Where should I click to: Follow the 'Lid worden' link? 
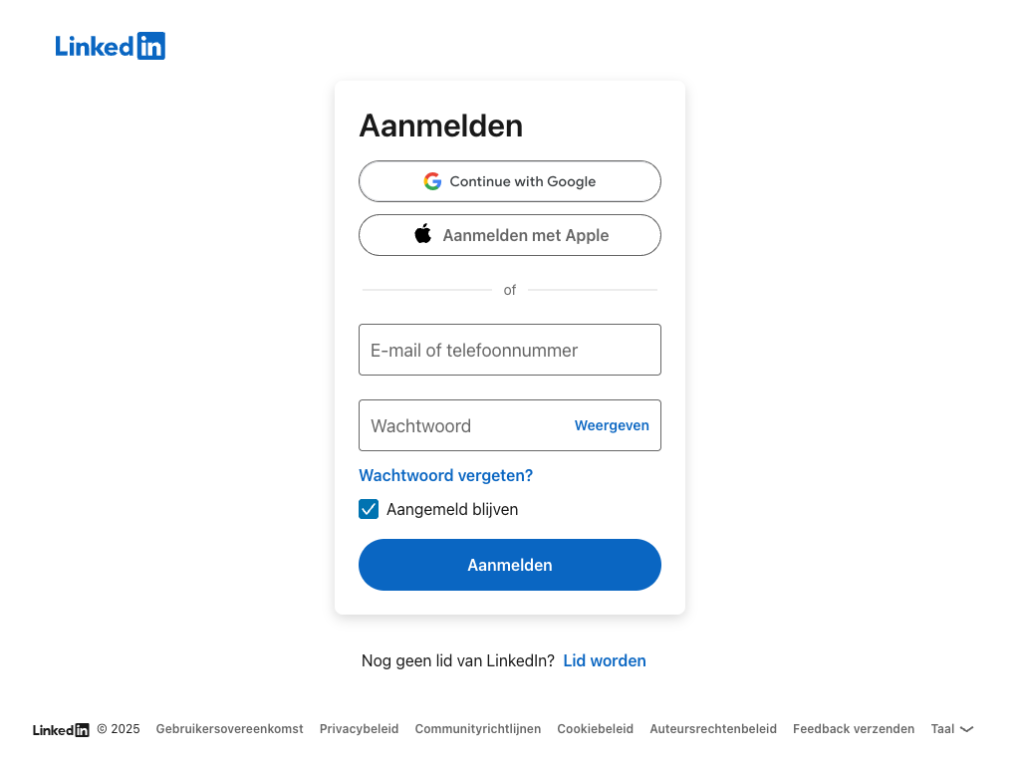(x=605, y=660)
